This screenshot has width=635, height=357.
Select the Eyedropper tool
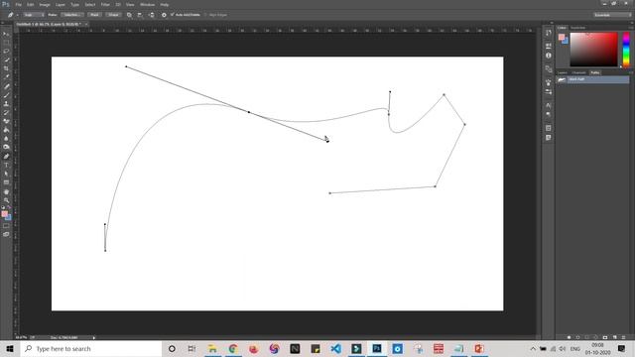coord(6,77)
